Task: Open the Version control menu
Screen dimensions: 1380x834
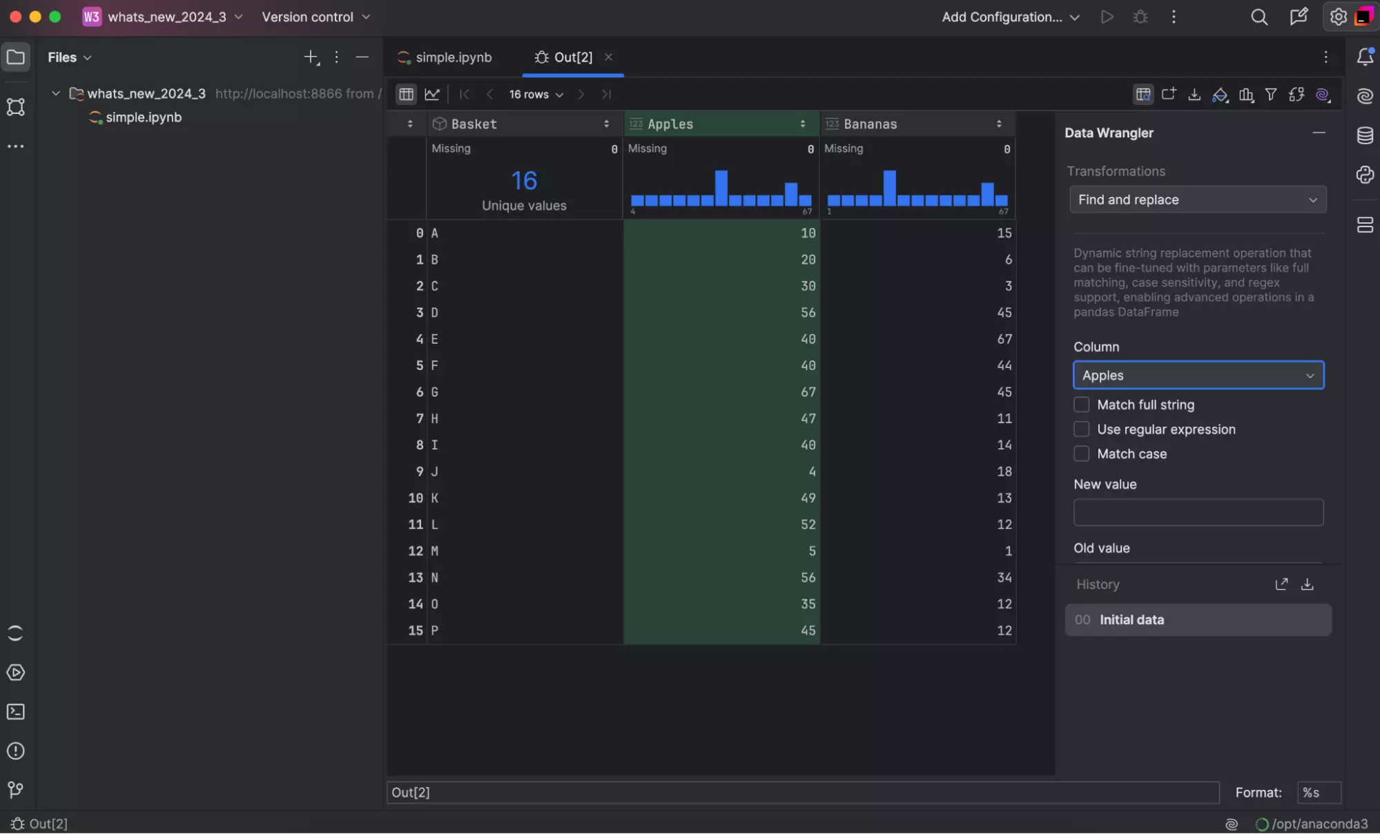Action: pos(315,17)
